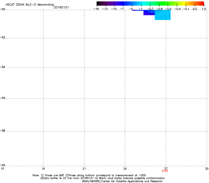
Task: Click the colorbar label '-7'
Action: [x=123, y=9]
